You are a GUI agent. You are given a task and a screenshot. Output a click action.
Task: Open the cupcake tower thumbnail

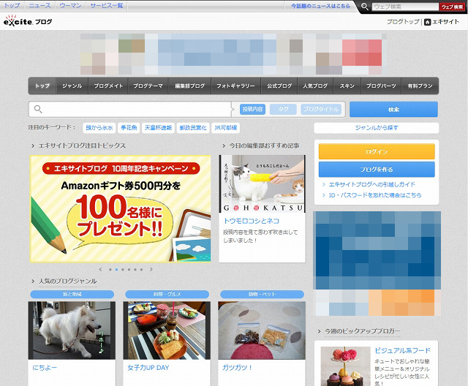(345, 366)
